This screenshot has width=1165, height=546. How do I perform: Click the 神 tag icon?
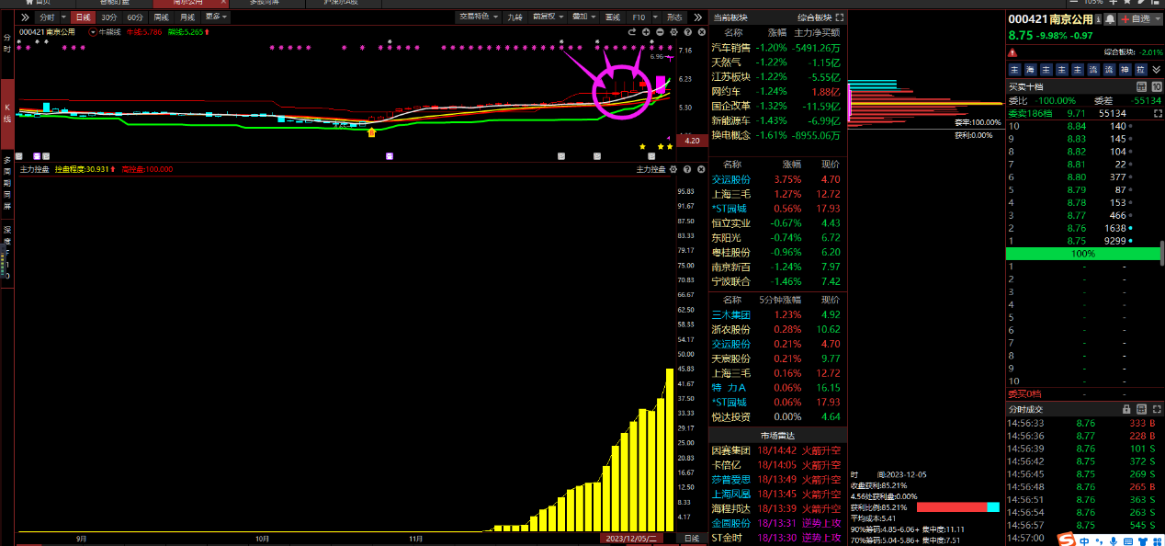1124,69
